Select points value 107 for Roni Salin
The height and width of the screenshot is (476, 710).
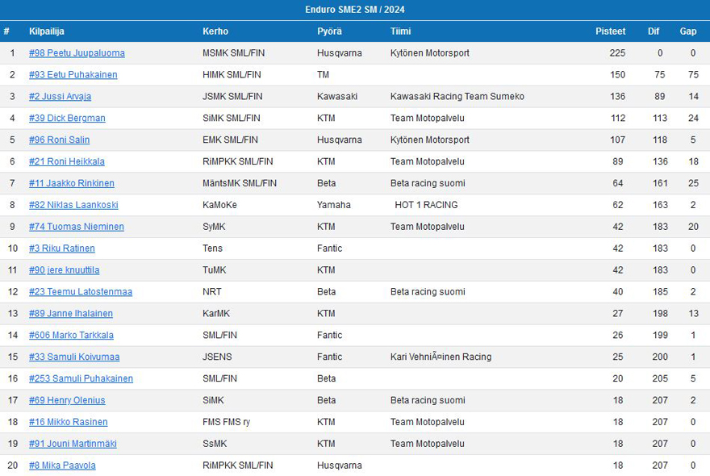click(x=618, y=140)
